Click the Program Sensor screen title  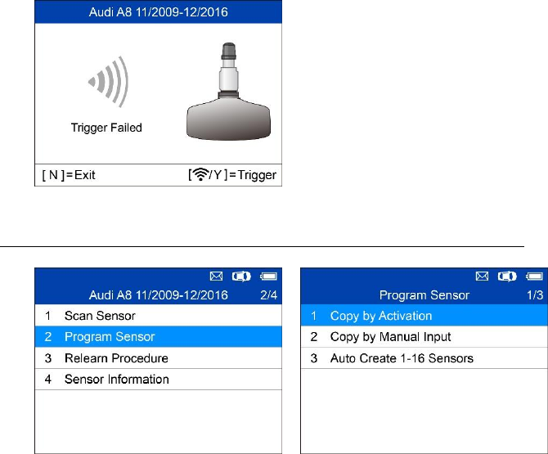click(x=424, y=295)
